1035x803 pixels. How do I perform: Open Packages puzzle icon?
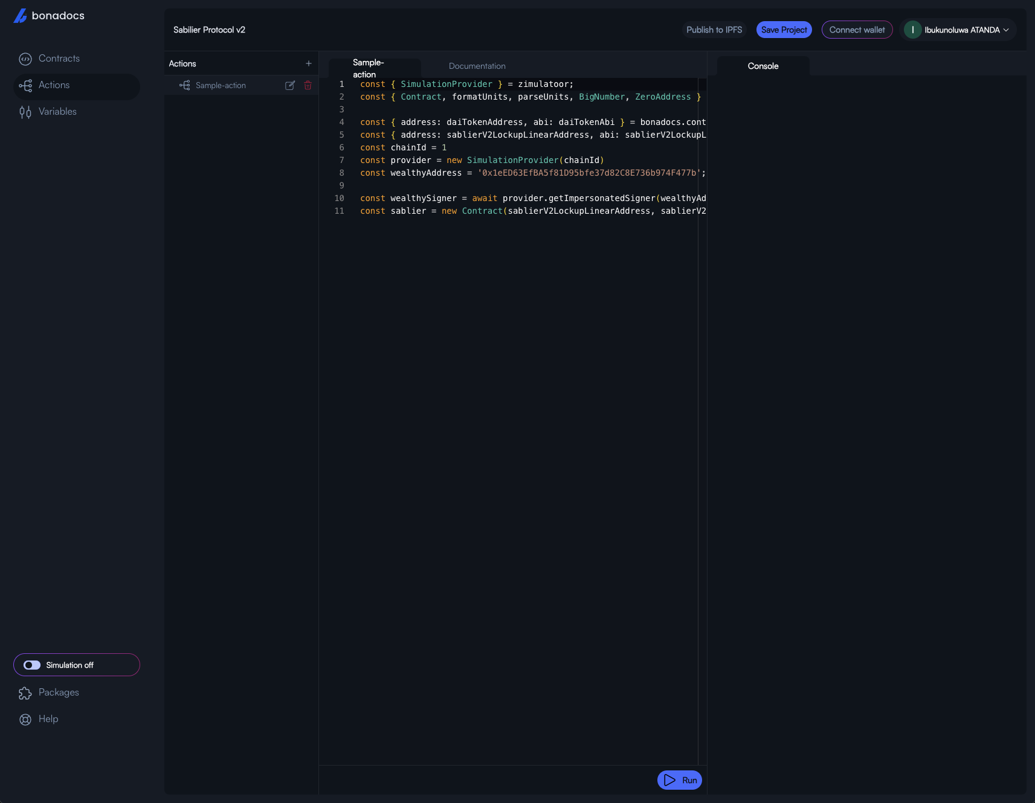click(25, 693)
